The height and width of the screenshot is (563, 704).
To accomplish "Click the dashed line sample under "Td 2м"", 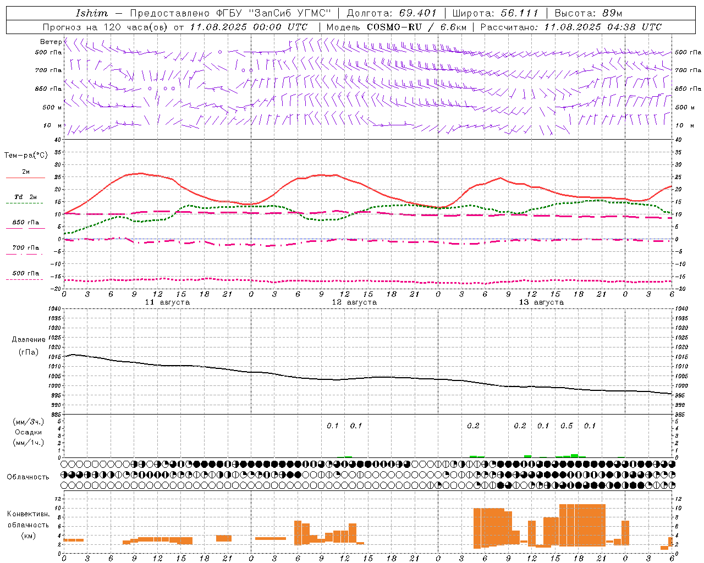I will tap(25, 203).
